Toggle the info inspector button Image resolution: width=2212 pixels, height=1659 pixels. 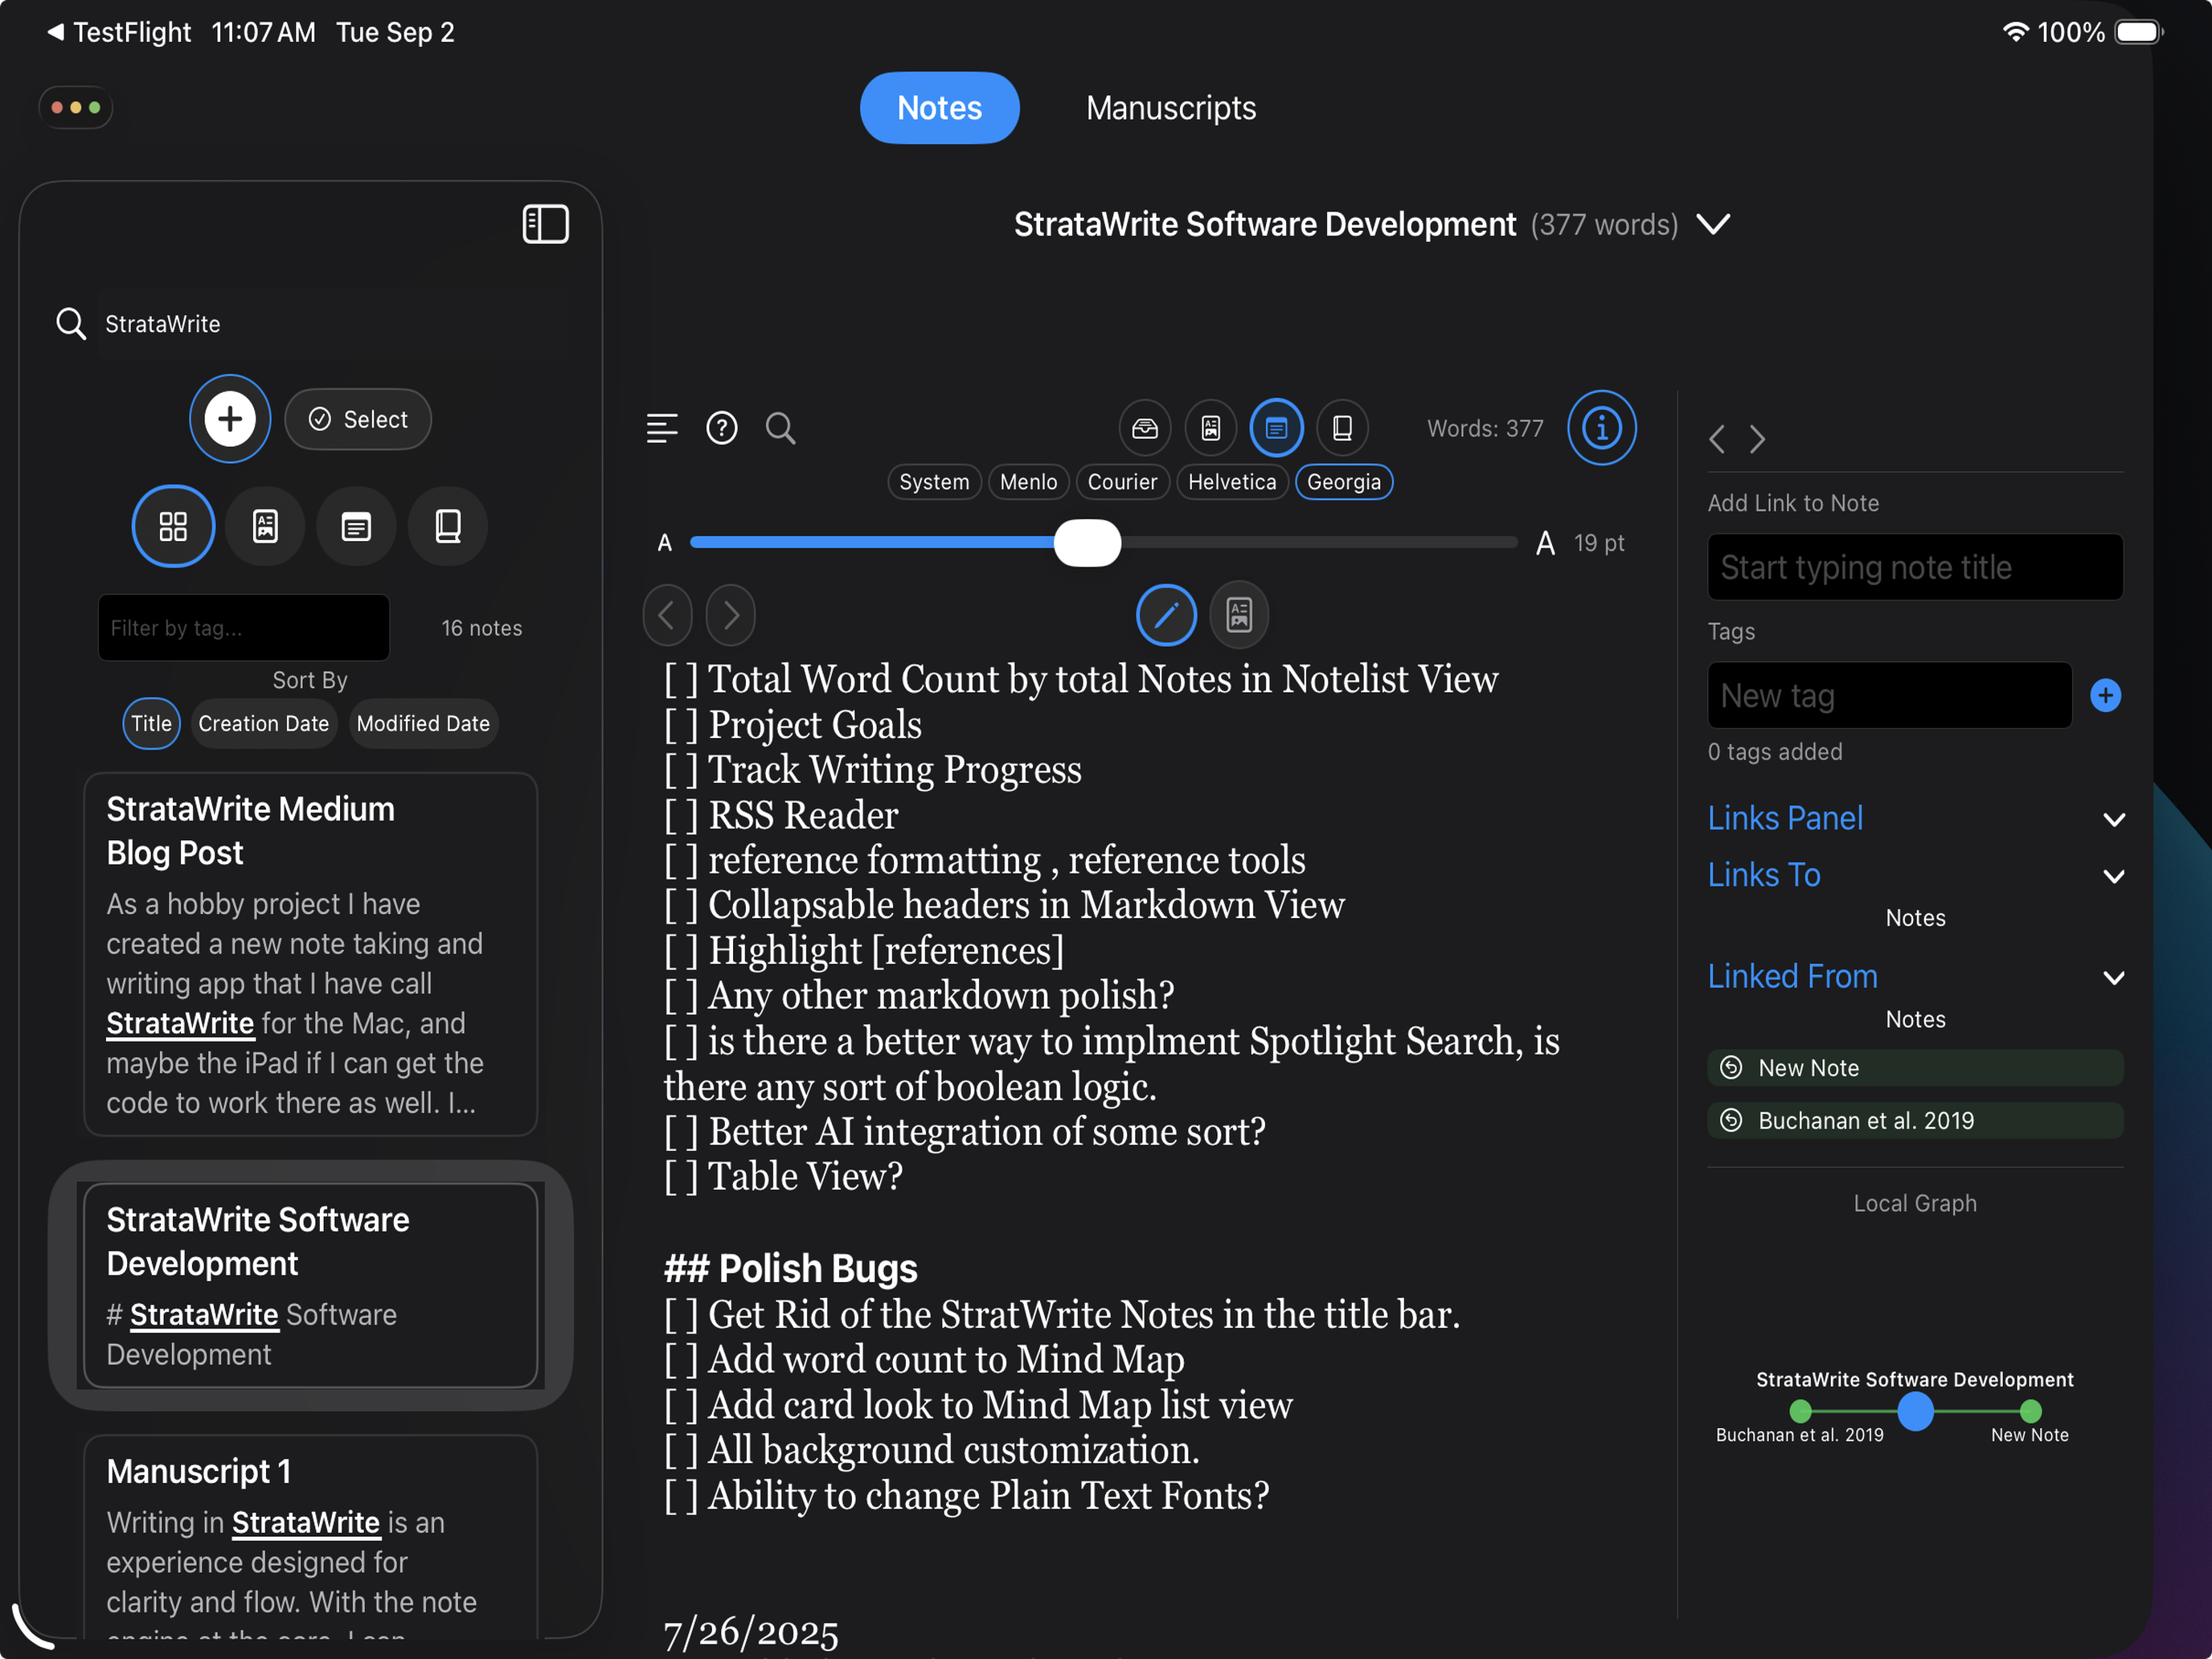pos(1601,428)
